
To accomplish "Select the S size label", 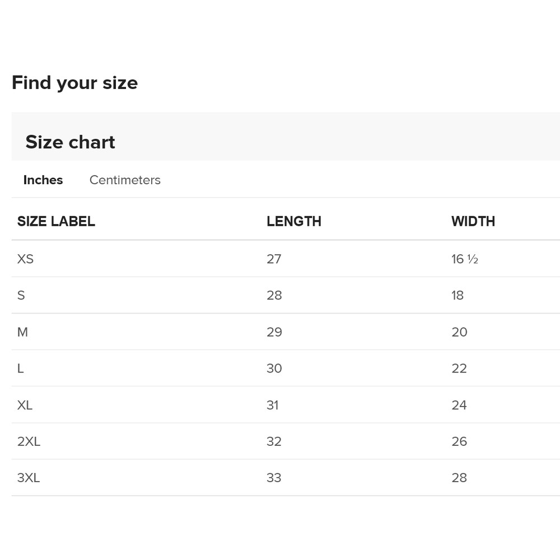I will point(21,295).
